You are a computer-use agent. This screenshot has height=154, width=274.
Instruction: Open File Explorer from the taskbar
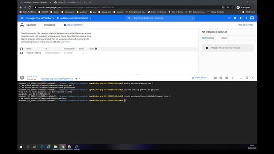(56, 147)
